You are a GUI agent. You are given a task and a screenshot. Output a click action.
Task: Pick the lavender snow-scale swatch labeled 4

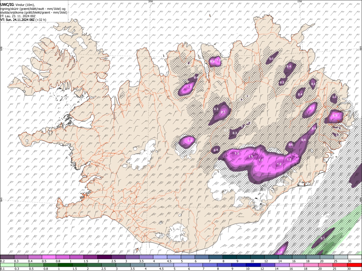click(x=160, y=257)
